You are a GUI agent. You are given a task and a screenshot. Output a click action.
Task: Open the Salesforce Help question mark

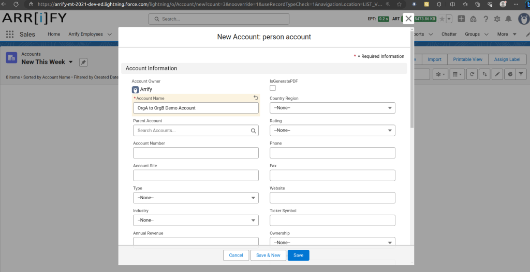[485, 19]
